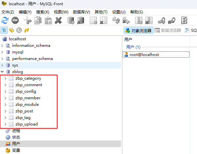197x154 pixels.
Task: Click the create database icon
Action: tap(71, 20)
